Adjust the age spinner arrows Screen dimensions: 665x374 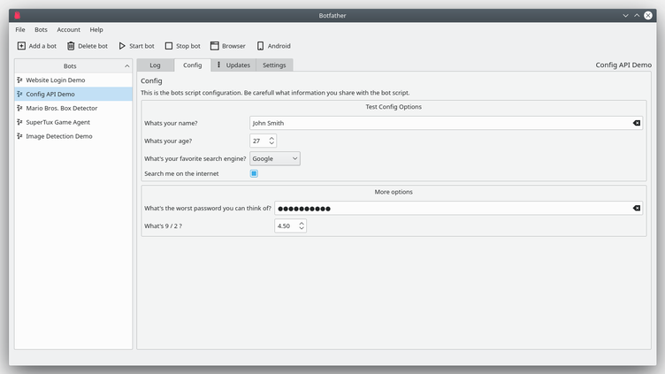tap(271, 141)
